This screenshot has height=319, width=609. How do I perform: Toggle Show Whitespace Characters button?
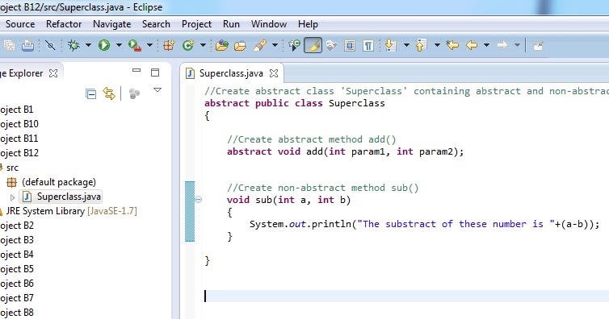click(367, 46)
